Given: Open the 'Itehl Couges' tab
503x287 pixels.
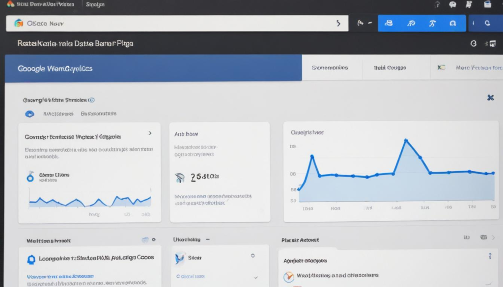Looking at the screenshot, I should coord(390,68).
